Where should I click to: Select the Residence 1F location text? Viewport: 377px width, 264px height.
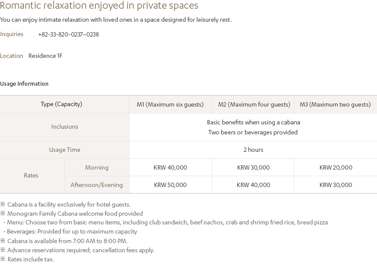click(x=45, y=56)
